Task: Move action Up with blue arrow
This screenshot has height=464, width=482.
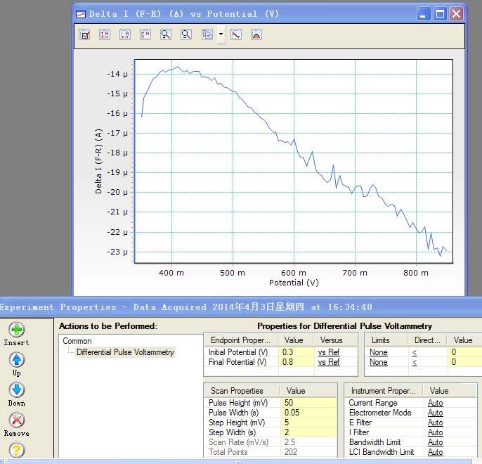Action: tap(17, 360)
